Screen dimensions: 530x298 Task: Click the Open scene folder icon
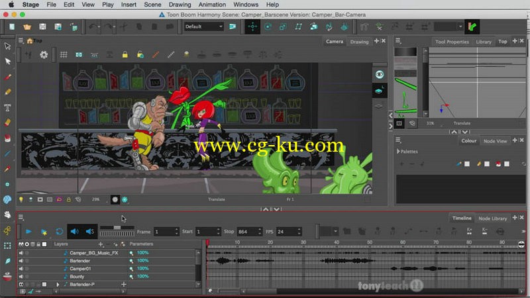[27, 26]
